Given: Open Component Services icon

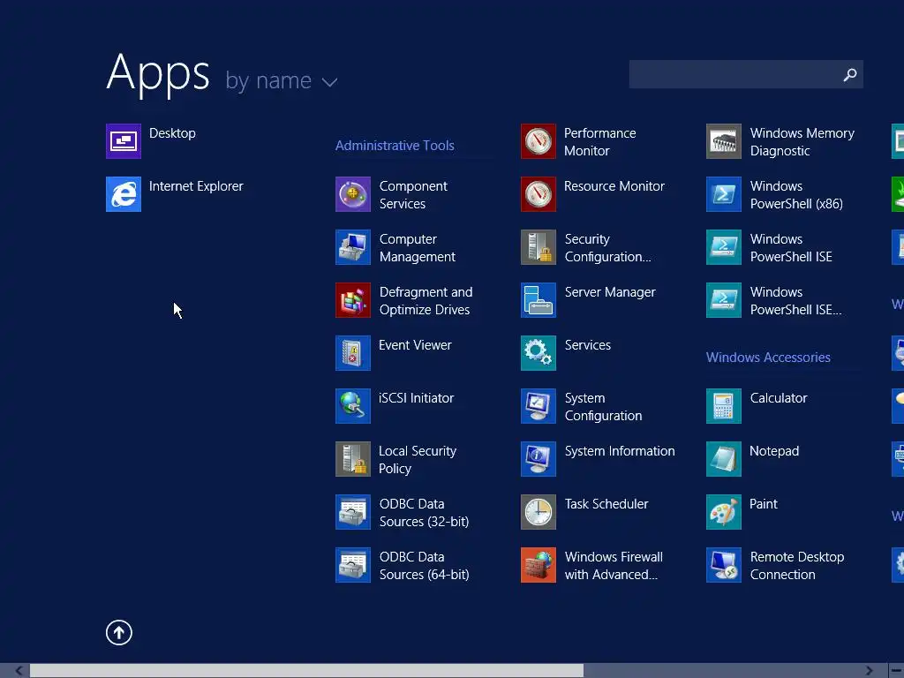Looking at the screenshot, I should click(x=353, y=194).
